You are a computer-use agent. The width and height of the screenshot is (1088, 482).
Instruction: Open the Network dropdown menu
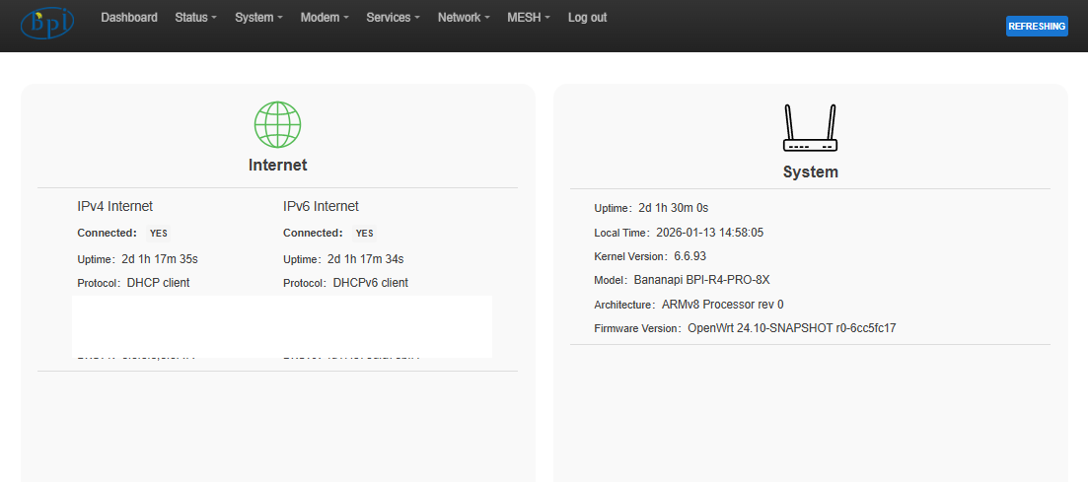(x=464, y=18)
